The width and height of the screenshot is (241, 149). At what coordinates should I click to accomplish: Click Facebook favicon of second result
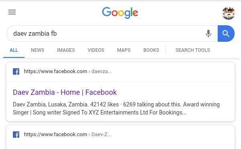tap(16, 135)
